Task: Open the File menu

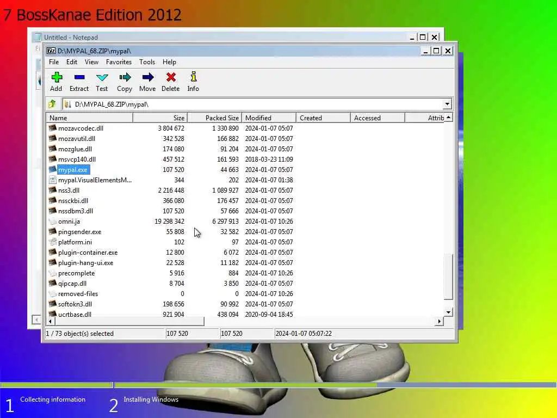Action: click(x=54, y=62)
